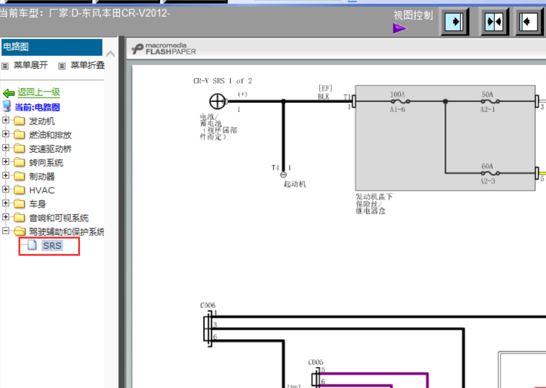Click the 起动机 starter label
546x388 pixels.
coord(295,184)
